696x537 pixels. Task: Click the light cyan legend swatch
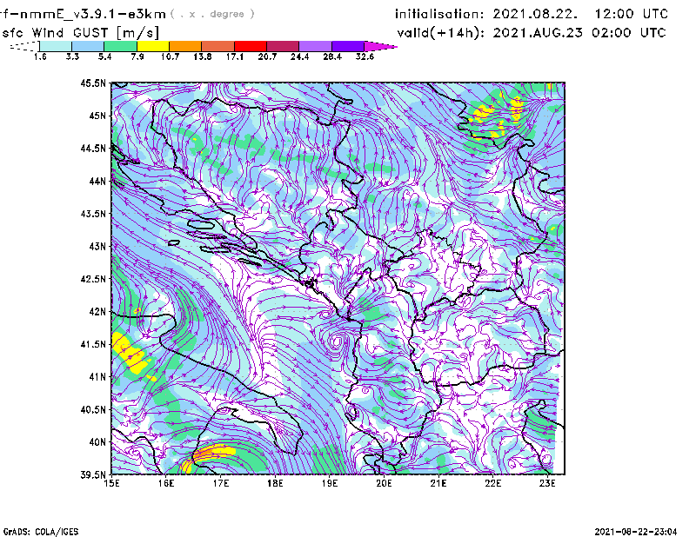click(56, 46)
